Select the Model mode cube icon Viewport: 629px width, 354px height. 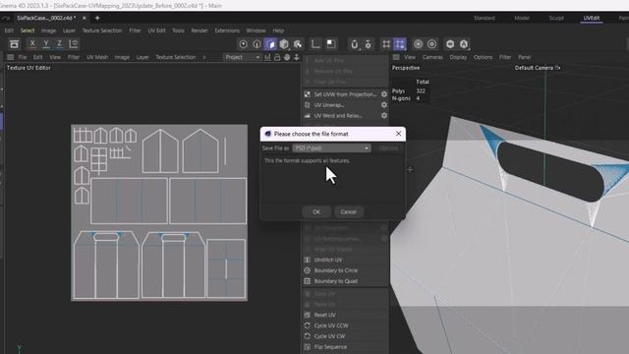click(284, 44)
